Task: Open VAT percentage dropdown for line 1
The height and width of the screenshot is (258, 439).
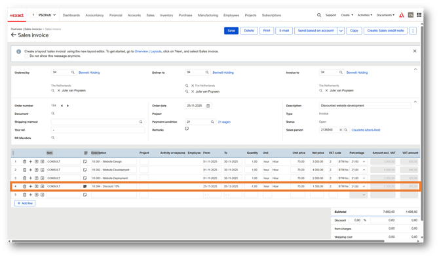Action: (364, 162)
